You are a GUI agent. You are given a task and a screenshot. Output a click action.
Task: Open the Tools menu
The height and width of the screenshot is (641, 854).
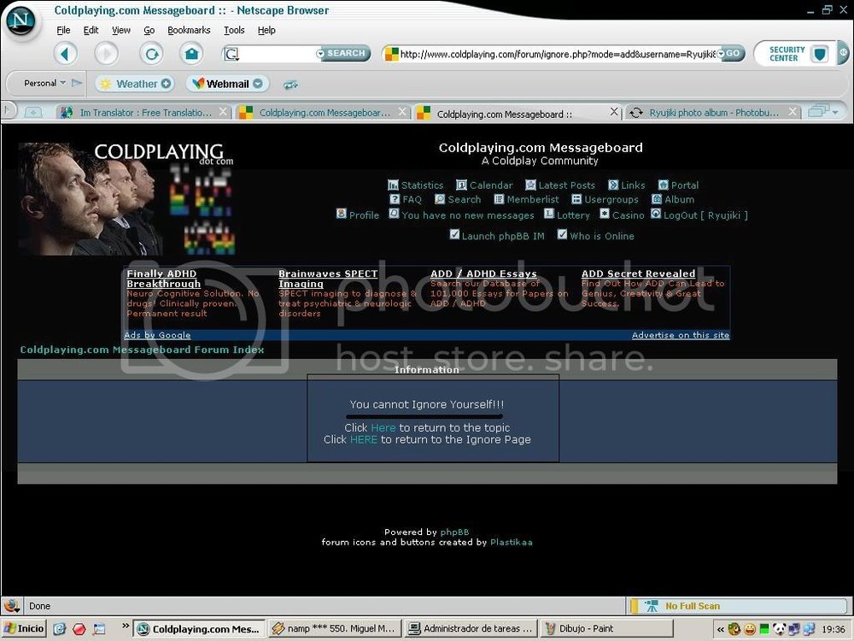[x=234, y=31]
